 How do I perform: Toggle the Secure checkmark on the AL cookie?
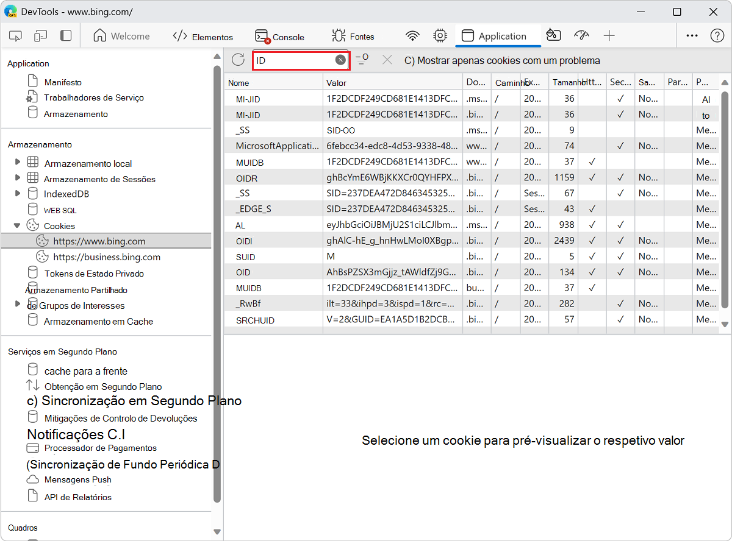pyautogui.click(x=620, y=225)
